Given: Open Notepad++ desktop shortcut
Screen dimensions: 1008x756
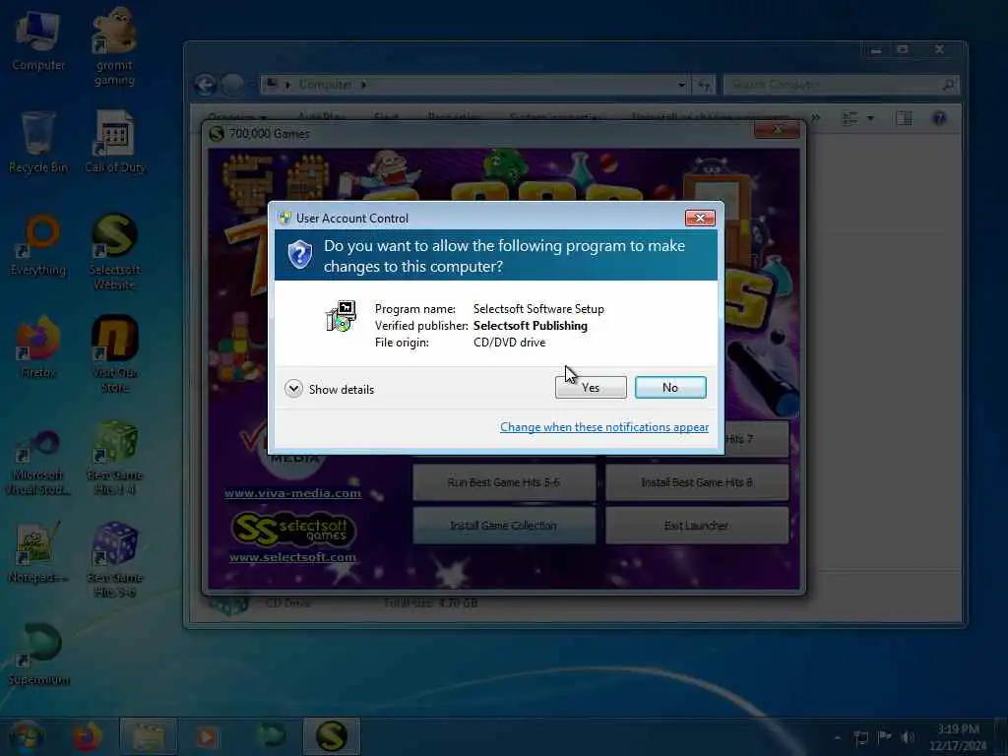Looking at the screenshot, I should 38,553.
